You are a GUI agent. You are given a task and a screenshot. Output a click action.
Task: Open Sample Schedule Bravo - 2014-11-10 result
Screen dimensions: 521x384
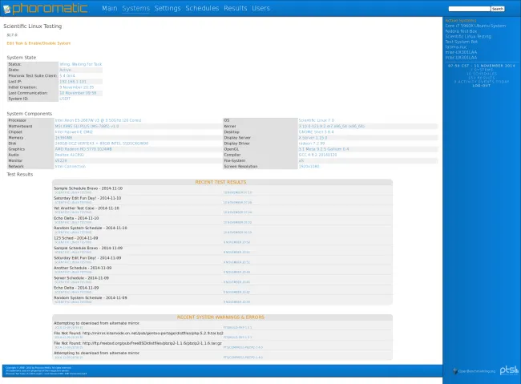coord(88,188)
